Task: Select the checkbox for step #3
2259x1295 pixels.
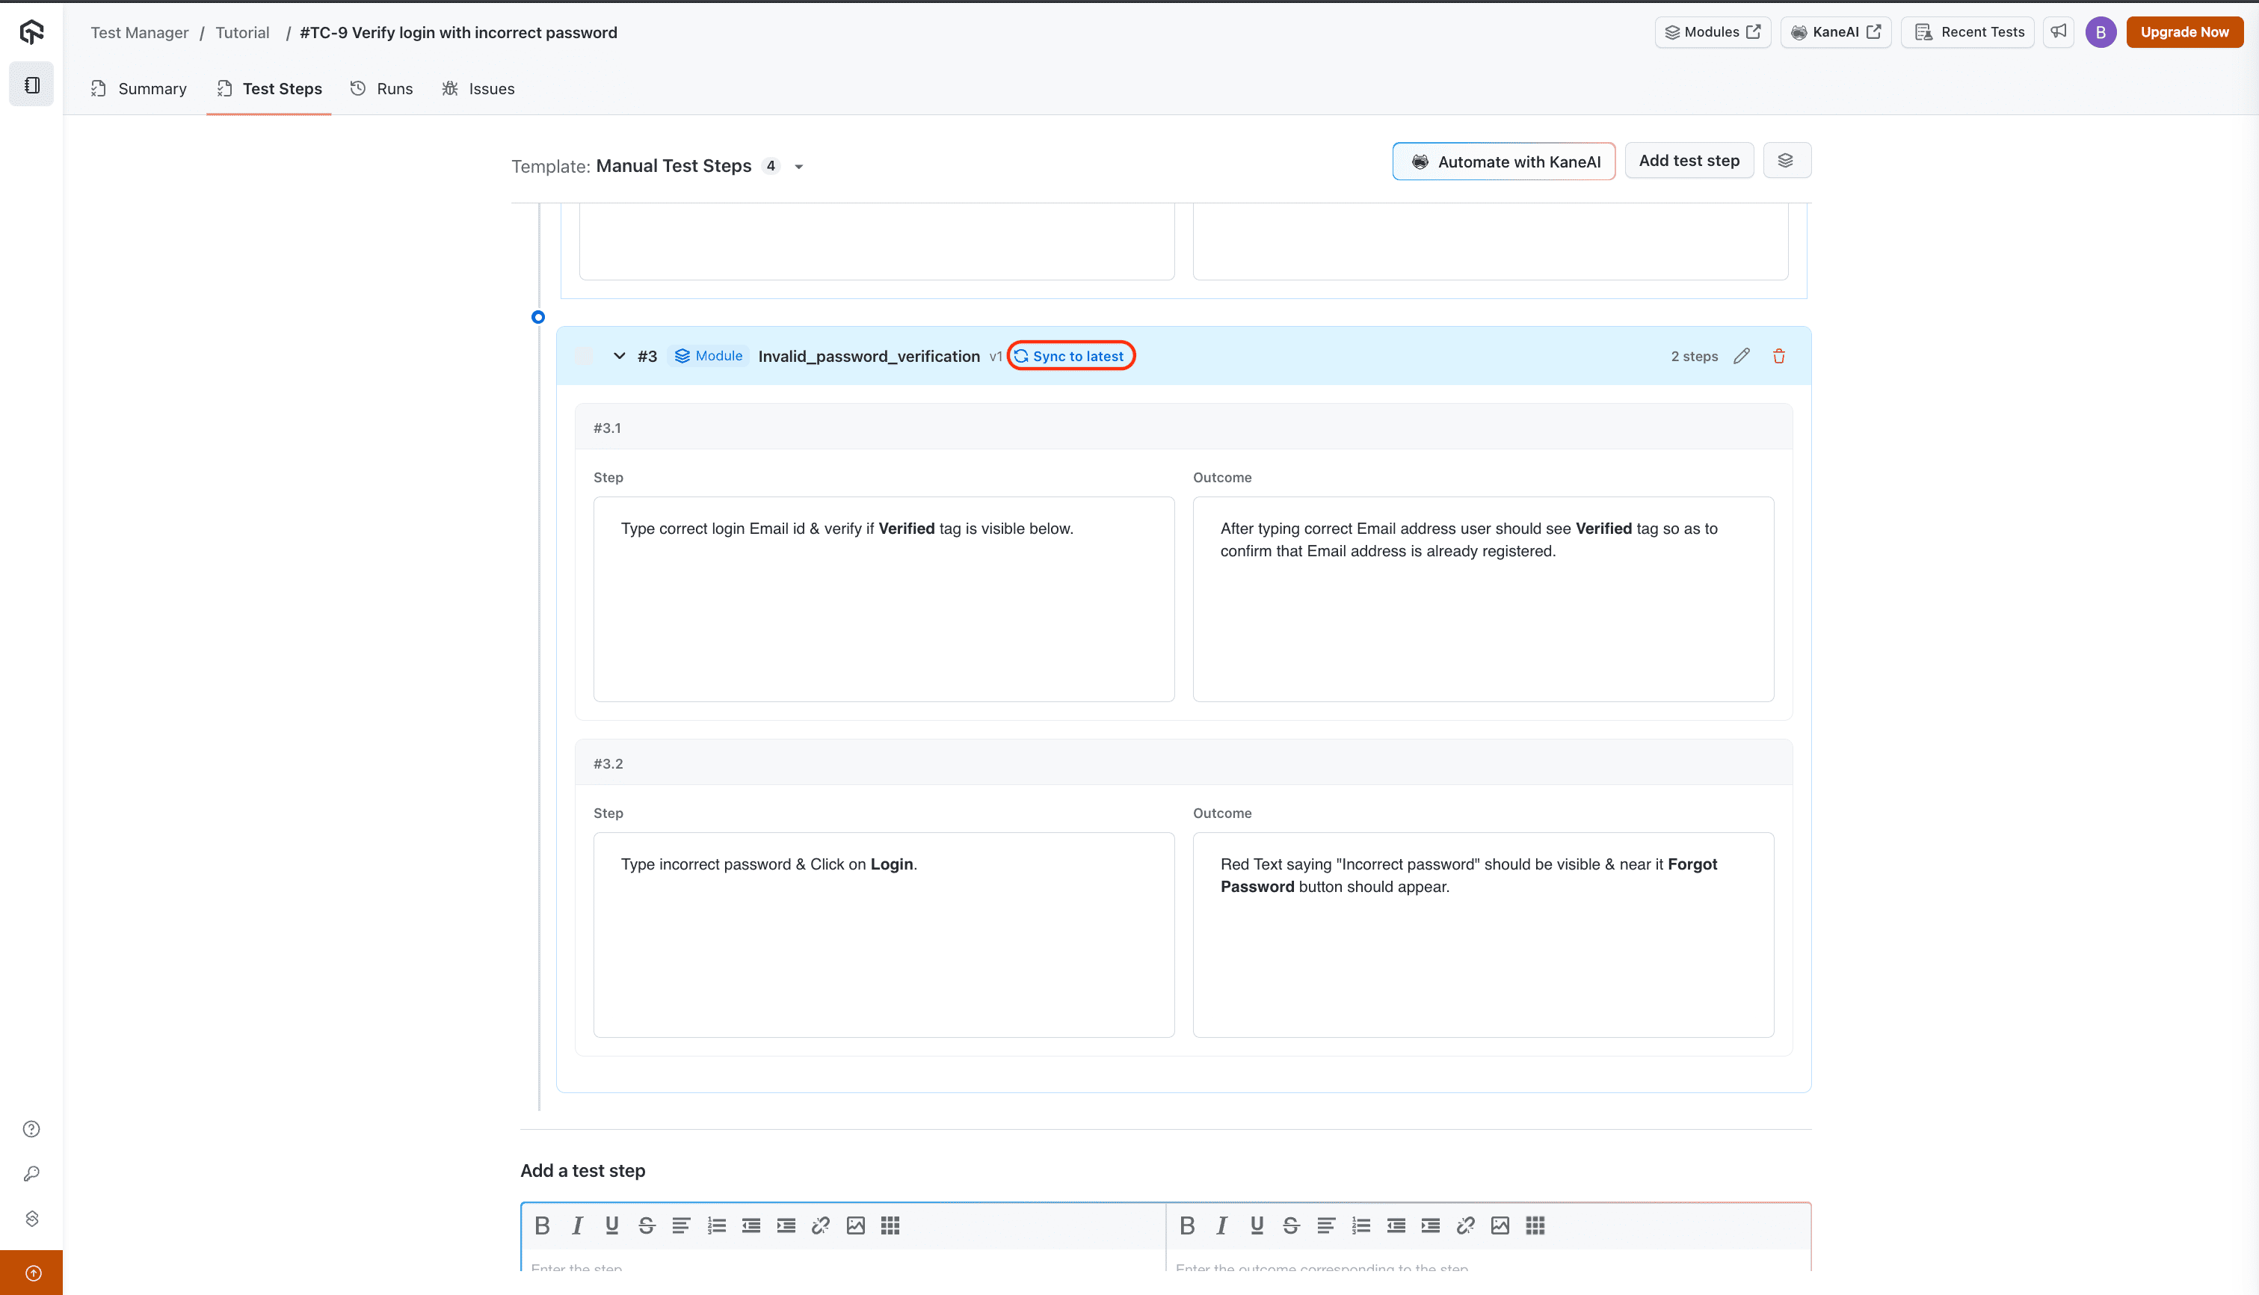Action: pos(584,356)
